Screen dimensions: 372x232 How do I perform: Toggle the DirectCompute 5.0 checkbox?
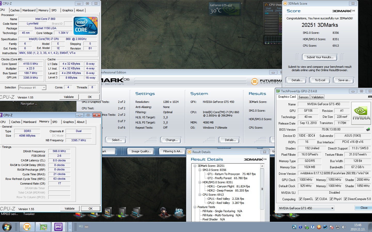[x=345, y=199]
